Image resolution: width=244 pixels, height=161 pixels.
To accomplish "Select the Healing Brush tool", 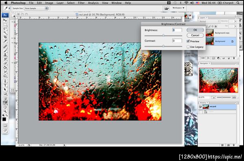I will point(5,46).
